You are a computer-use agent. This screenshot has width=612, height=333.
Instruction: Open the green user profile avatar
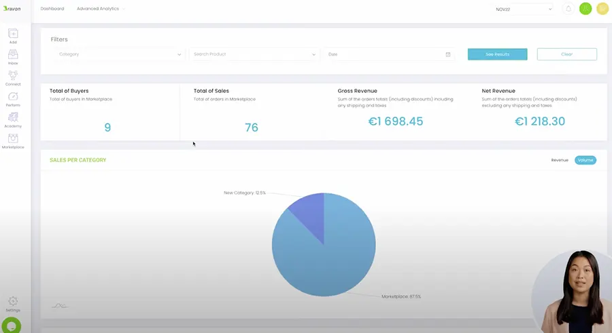585,9
